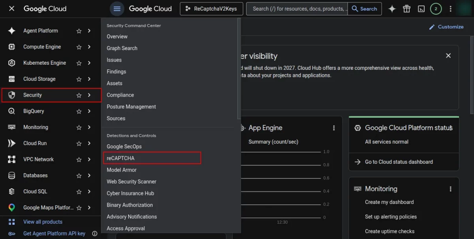474x239 pixels.
Task: Expand Cloud Storage submenu chevron
Action: (89, 79)
